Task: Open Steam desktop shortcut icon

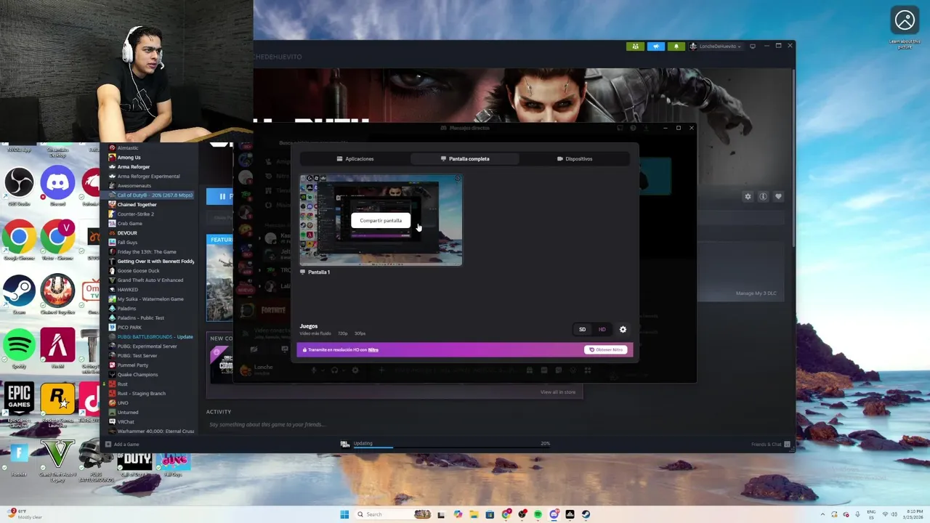Action: (19, 295)
